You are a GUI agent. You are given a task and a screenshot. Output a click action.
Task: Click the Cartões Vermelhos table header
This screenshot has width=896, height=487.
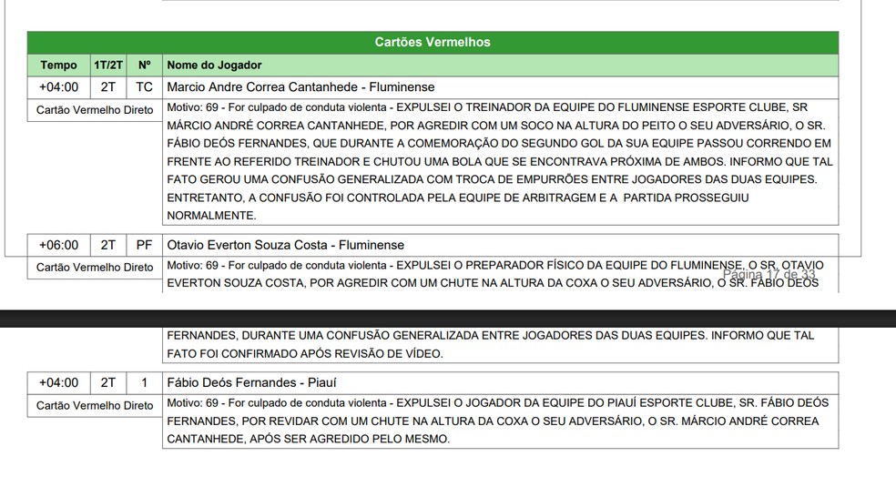pyautogui.click(x=433, y=42)
